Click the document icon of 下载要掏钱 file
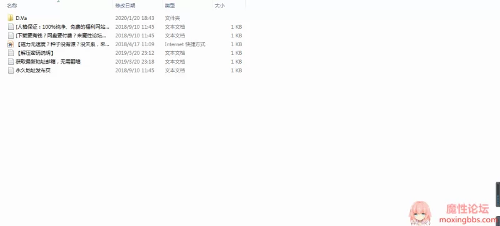The height and width of the screenshot is (226, 500). [x=11, y=36]
